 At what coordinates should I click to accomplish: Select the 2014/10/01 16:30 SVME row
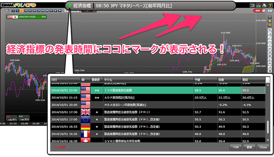(158, 140)
